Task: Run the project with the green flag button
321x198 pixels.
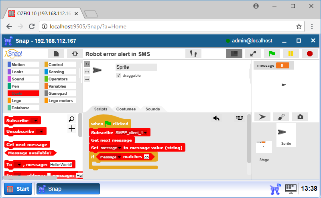Action: click(x=272, y=54)
